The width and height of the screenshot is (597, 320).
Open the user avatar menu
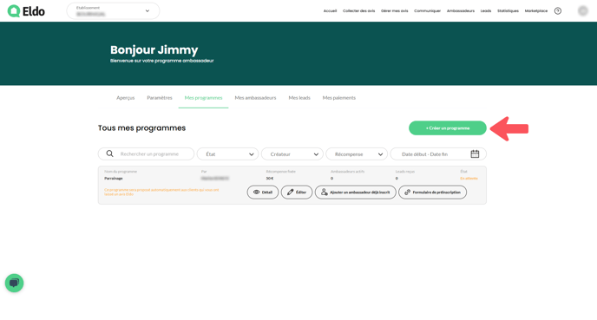tap(583, 11)
